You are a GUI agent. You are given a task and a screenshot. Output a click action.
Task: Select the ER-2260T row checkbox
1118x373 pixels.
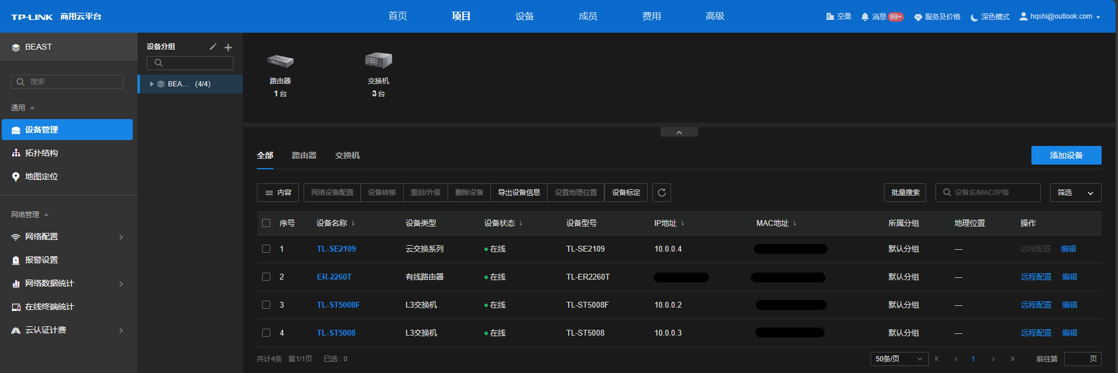pyautogui.click(x=266, y=277)
